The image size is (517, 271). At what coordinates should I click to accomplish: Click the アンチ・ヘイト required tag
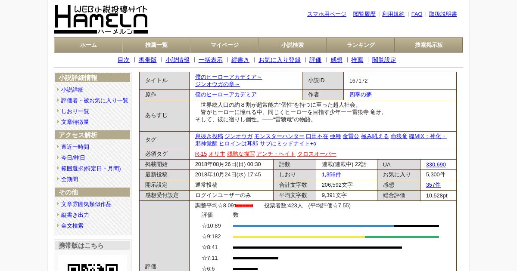pos(276,154)
